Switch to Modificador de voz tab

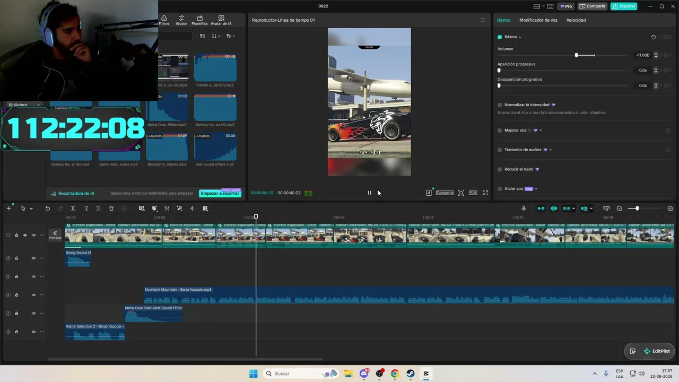coord(538,20)
